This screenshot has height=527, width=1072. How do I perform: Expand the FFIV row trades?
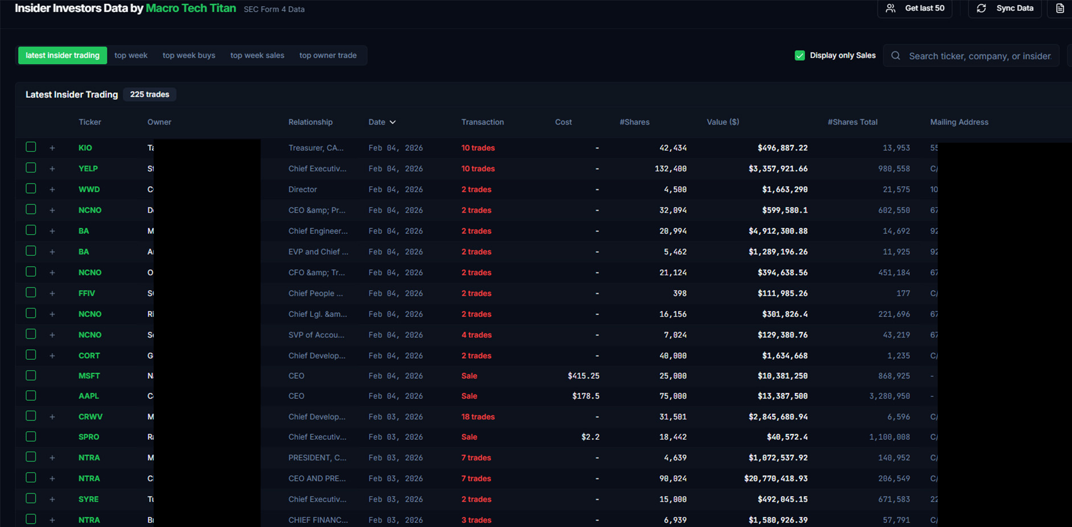click(x=52, y=293)
